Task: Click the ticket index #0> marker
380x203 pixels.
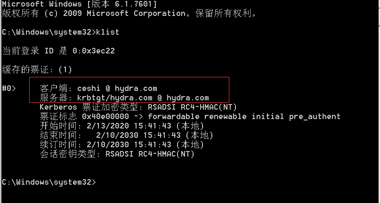Action: 9,88
